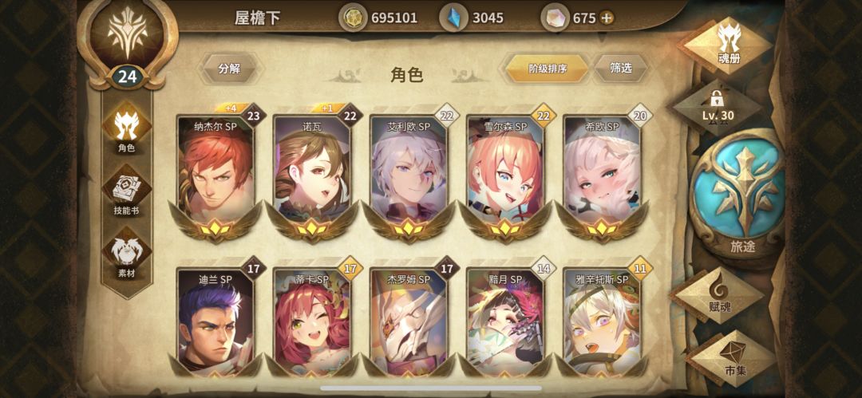Open the 筛选 filter options

tap(620, 68)
